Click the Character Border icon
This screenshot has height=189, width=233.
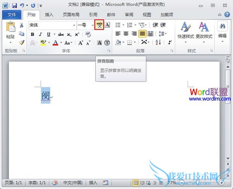107,25
